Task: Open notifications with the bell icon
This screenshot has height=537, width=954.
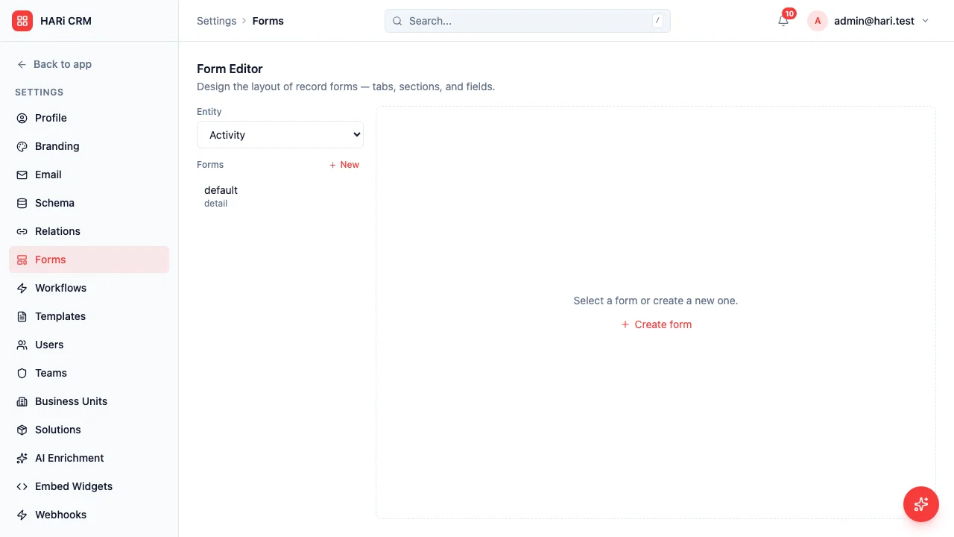Action: click(782, 21)
